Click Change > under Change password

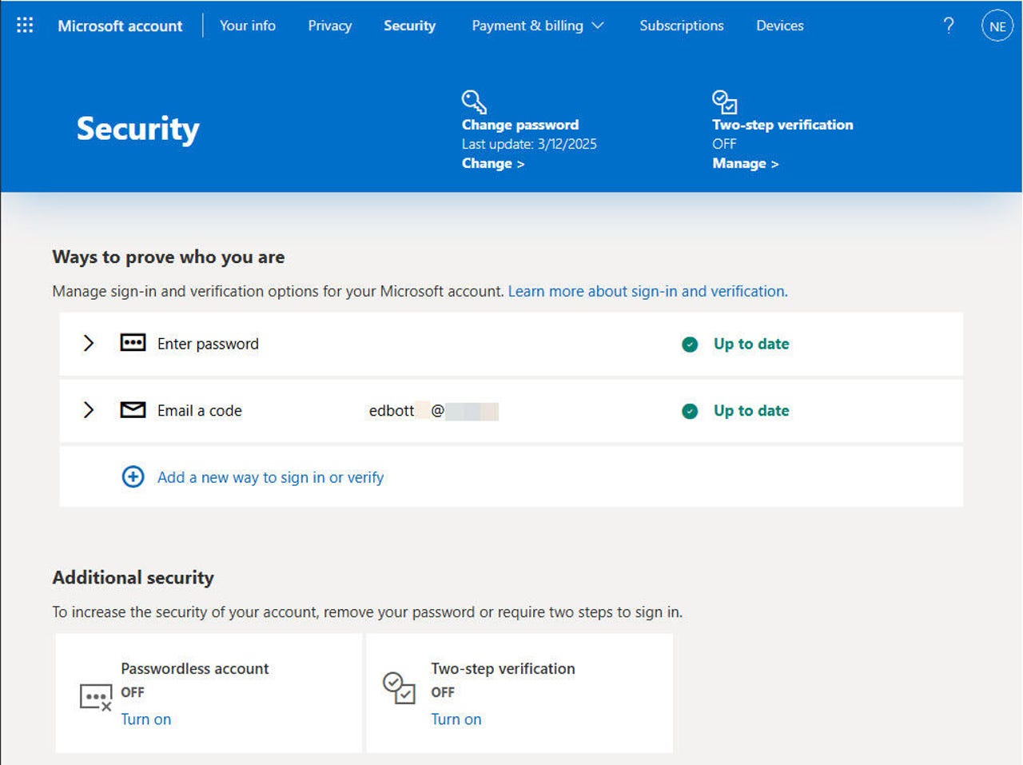(493, 163)
